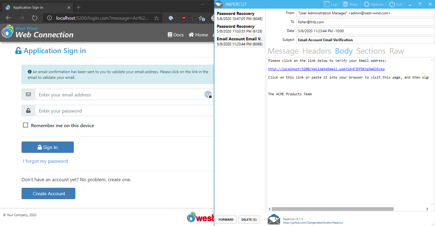Click the From field value
This screenshot has width=435, height=226.
pos(365,13)
